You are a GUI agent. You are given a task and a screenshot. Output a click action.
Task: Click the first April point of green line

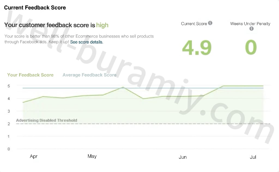point(23,102)
